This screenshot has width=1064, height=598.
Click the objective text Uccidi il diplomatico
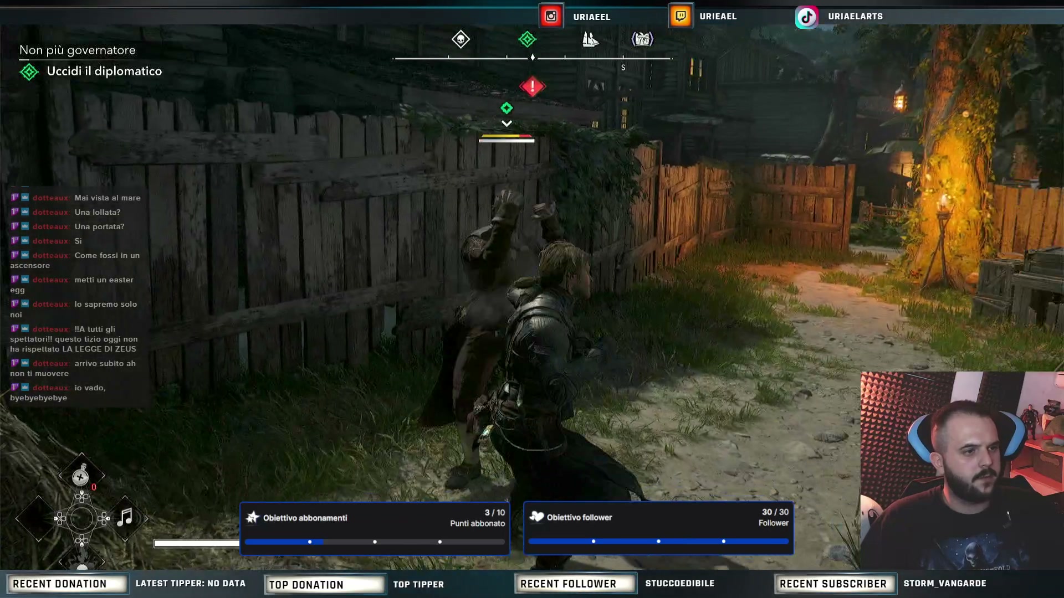point(104,71)
